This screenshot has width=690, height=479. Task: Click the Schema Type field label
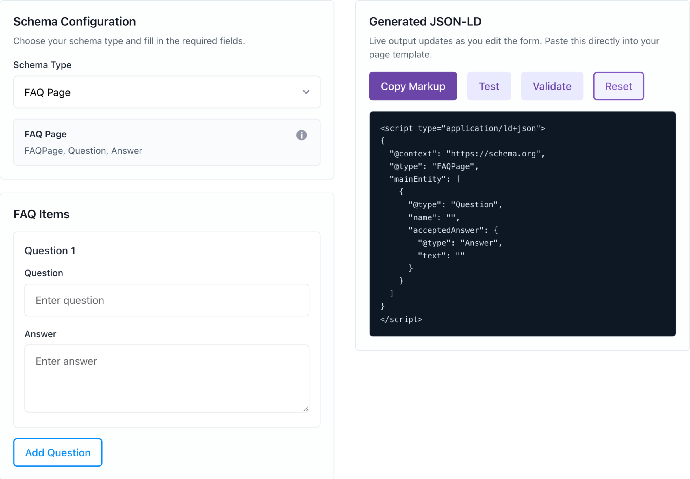pyautogui.click(x=42, y=65)
